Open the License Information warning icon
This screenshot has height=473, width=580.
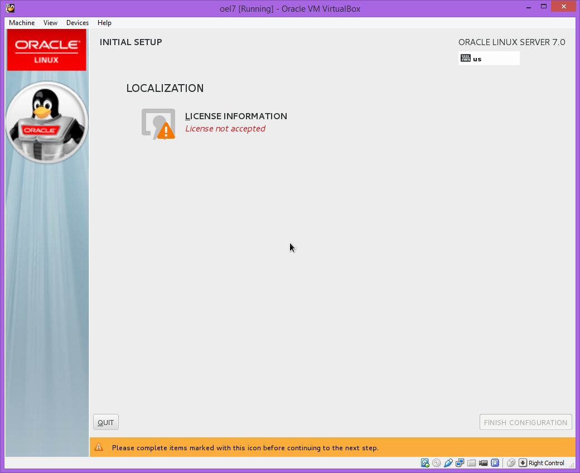[x=158, y=124]
